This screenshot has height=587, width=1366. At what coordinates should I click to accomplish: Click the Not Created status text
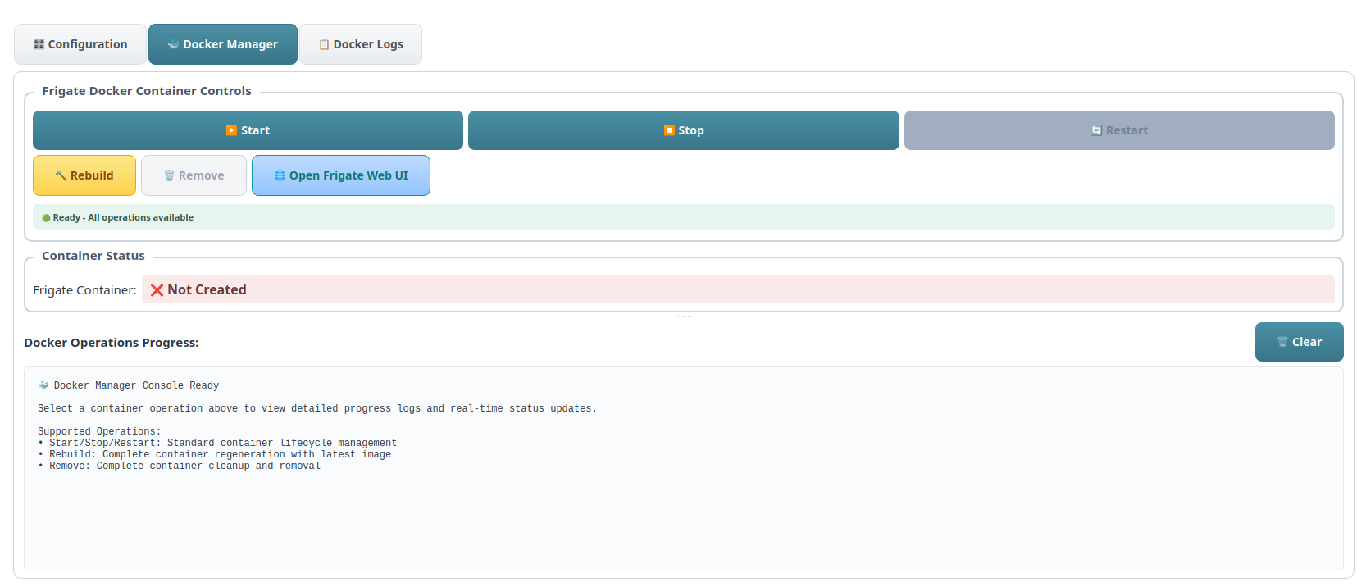[x=207, y=289]
